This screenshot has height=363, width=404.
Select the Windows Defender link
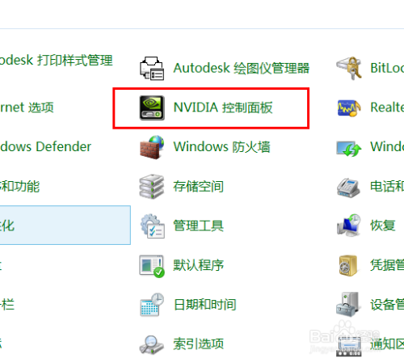[x=45, y=147]
